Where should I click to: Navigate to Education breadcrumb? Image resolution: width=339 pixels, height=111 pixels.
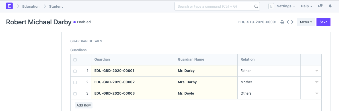pyautogui.click(x=31, y=6)
